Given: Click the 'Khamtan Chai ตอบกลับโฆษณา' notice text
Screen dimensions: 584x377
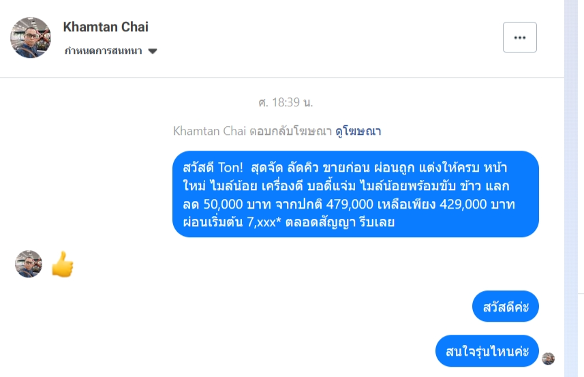Looking at the screenshot, I should coord(252,131).
